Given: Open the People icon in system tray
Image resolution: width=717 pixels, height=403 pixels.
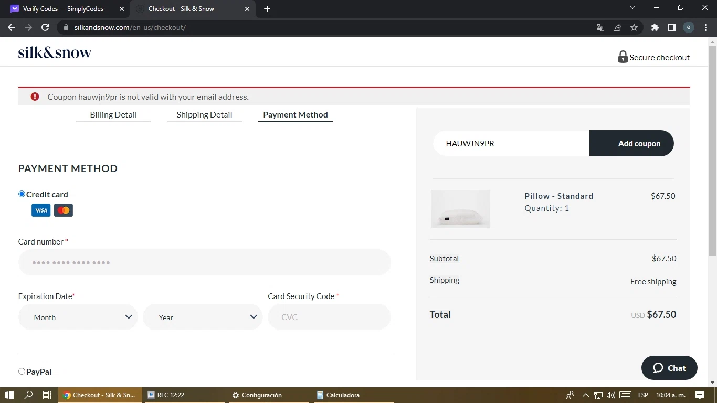Looking at the screenshot, I should coord(570,395).
